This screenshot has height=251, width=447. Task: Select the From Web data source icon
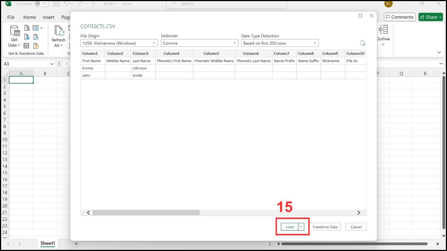click(x=26, y=37)
